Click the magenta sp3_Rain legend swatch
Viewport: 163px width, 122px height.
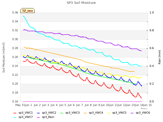coord(38,117)
